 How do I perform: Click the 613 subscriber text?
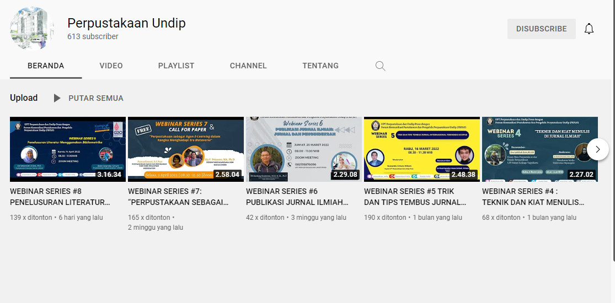point(93,36)
